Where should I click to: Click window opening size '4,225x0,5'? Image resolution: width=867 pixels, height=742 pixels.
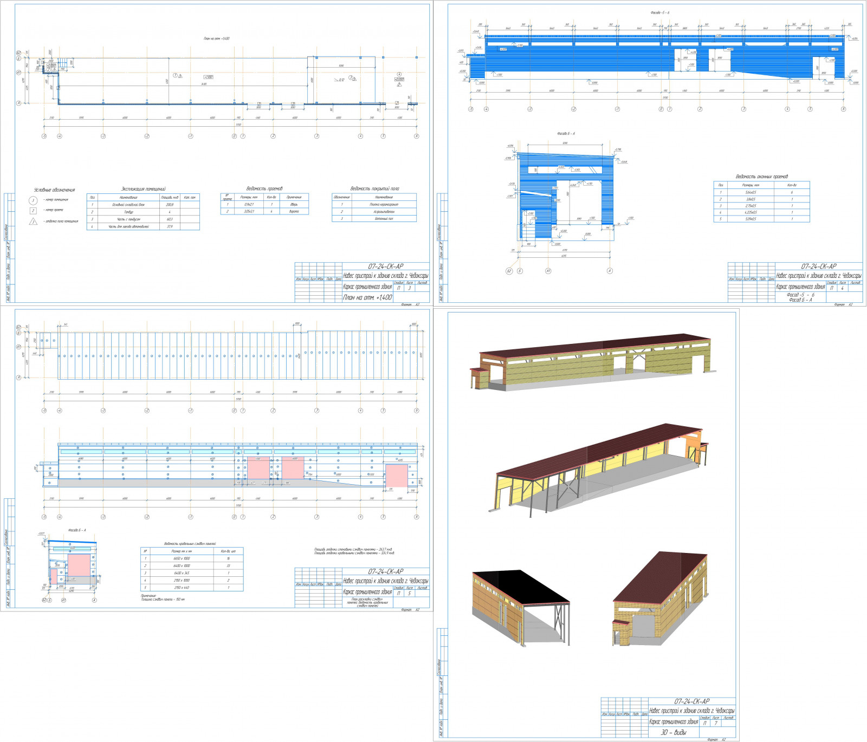[x=750, y=212]
